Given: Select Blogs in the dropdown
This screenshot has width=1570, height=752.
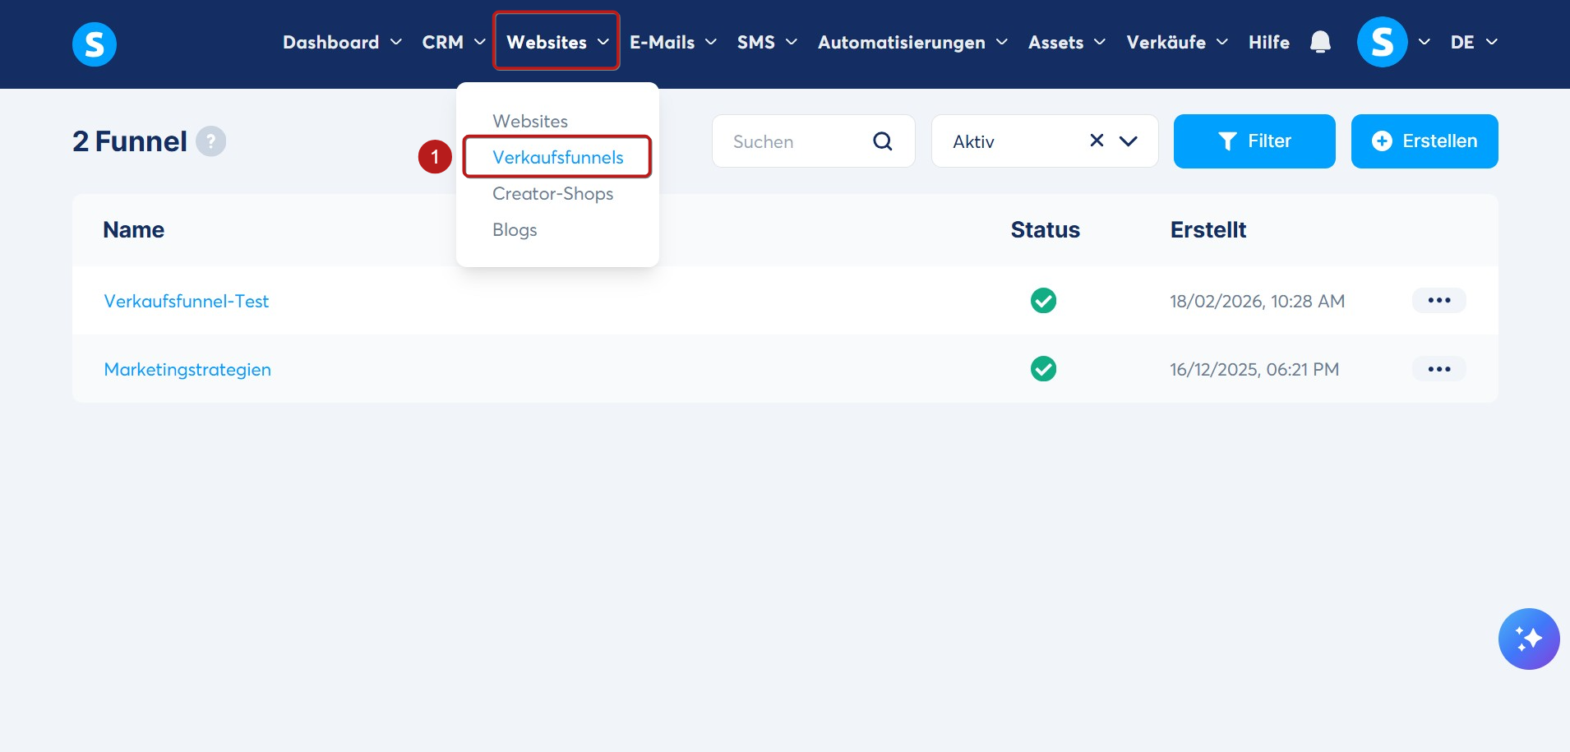Looking at the screenshot, I should click(x=515, y=229).
